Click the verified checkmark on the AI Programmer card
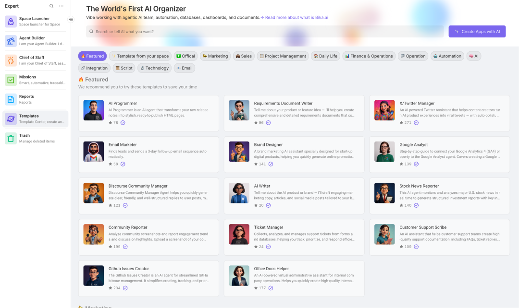This screenshot has width=519, height=308. [x=123, y=123]
